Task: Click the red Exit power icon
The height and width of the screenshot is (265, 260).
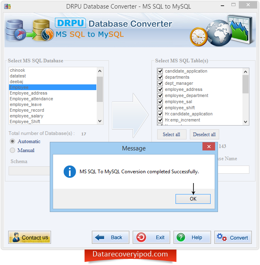Action: pos(141,237)
